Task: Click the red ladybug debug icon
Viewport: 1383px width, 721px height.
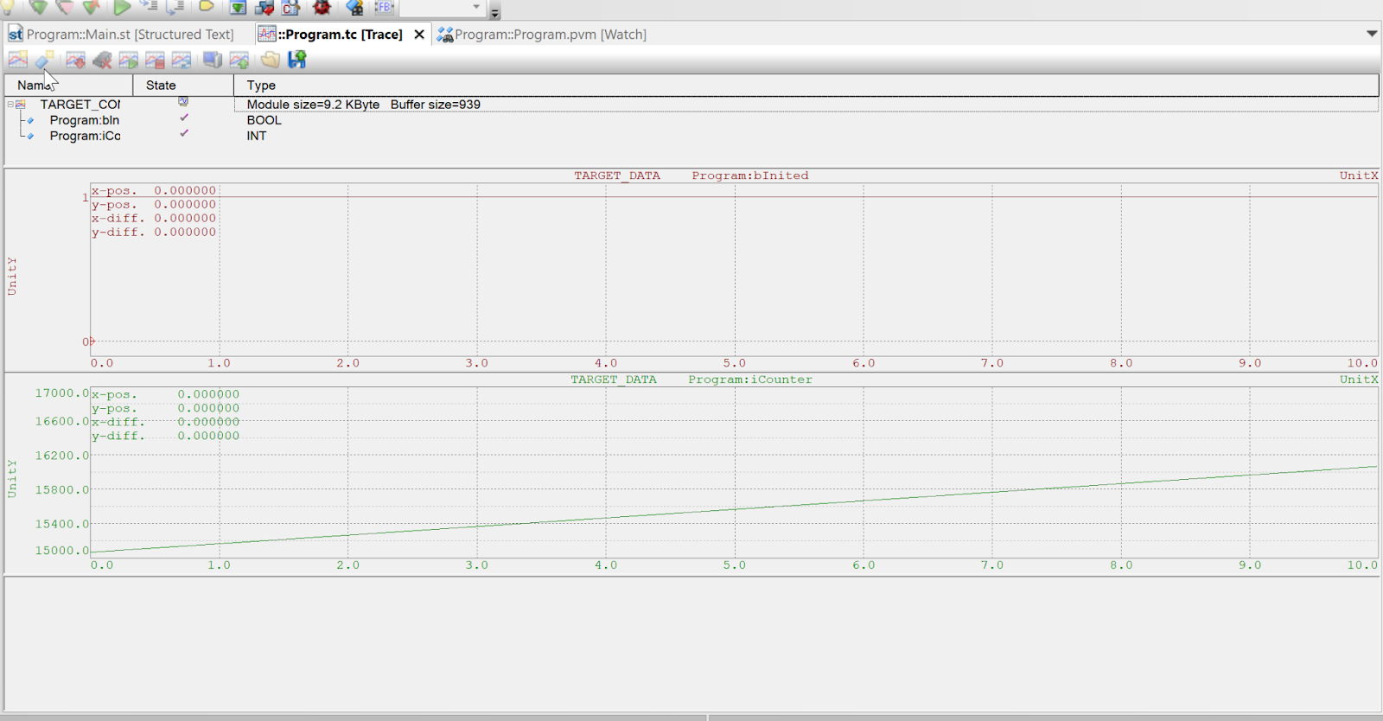Action: (x=322, y=7)
